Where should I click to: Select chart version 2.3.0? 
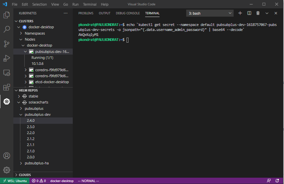(x=31, y=127)
